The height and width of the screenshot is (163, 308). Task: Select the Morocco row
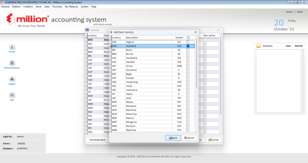(153, 126)
